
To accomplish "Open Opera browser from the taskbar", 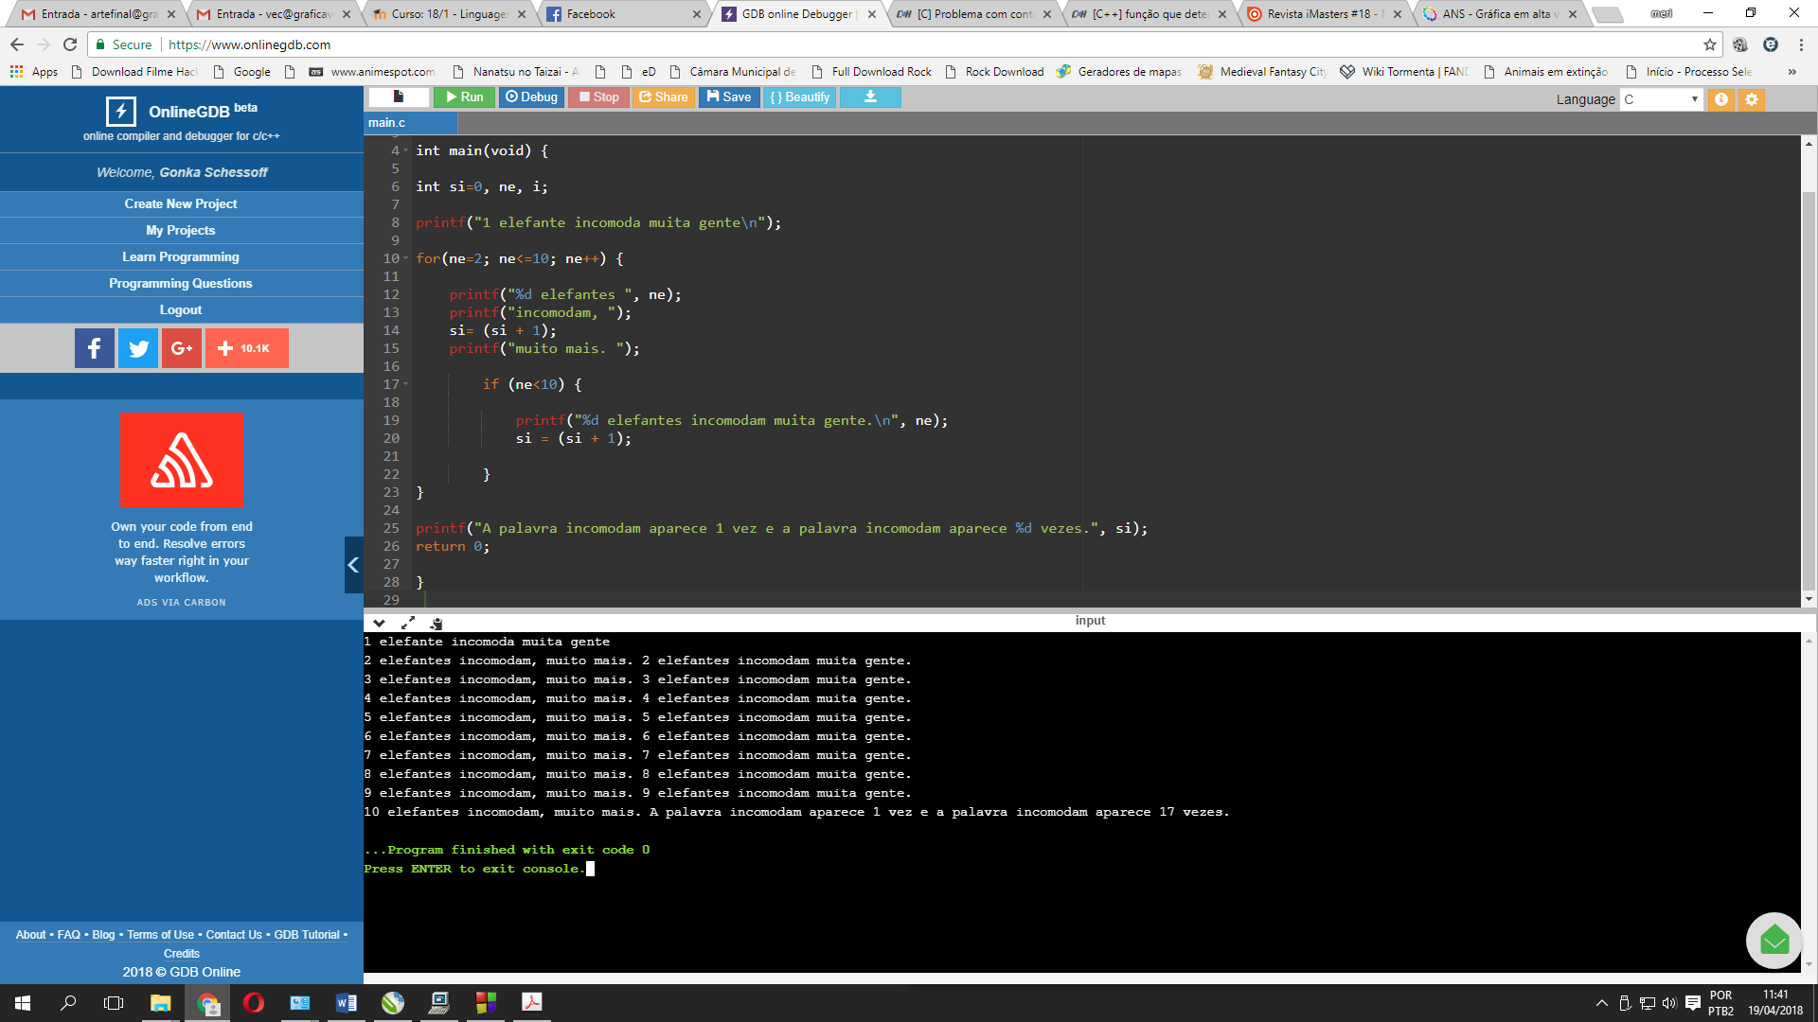I will pos(254,1003).
